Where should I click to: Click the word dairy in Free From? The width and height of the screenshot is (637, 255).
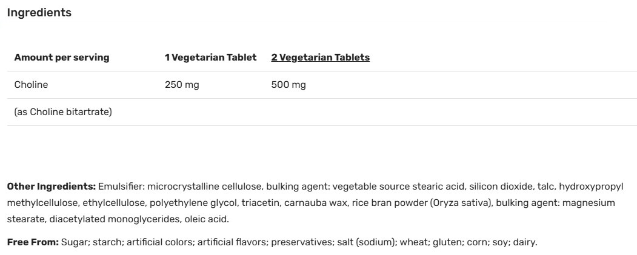pyautogui.click(x=524, y=242)
